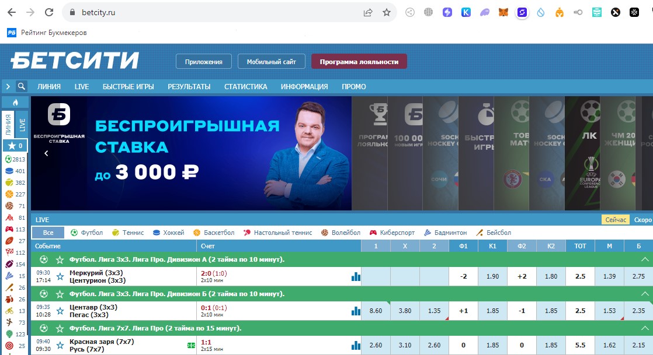Open LIVE in main menu
653x355 pixels.
82,86
